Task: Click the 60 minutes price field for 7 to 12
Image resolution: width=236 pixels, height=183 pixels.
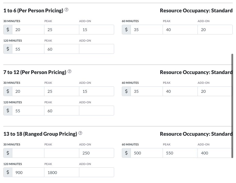Action: pos(146,91)
